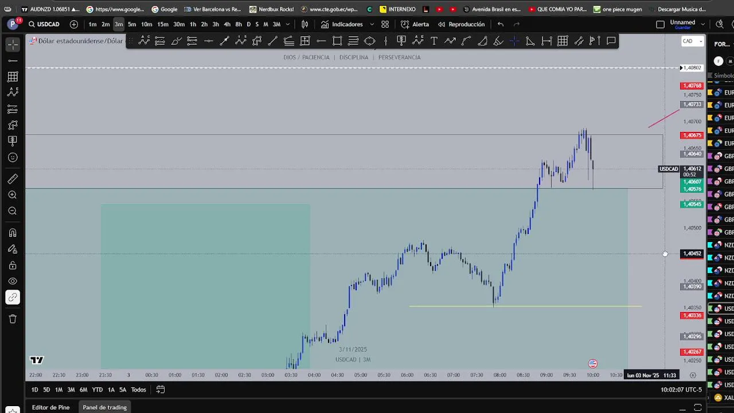Set the date range to YTD
734x413 pixels.
(97, 389)
